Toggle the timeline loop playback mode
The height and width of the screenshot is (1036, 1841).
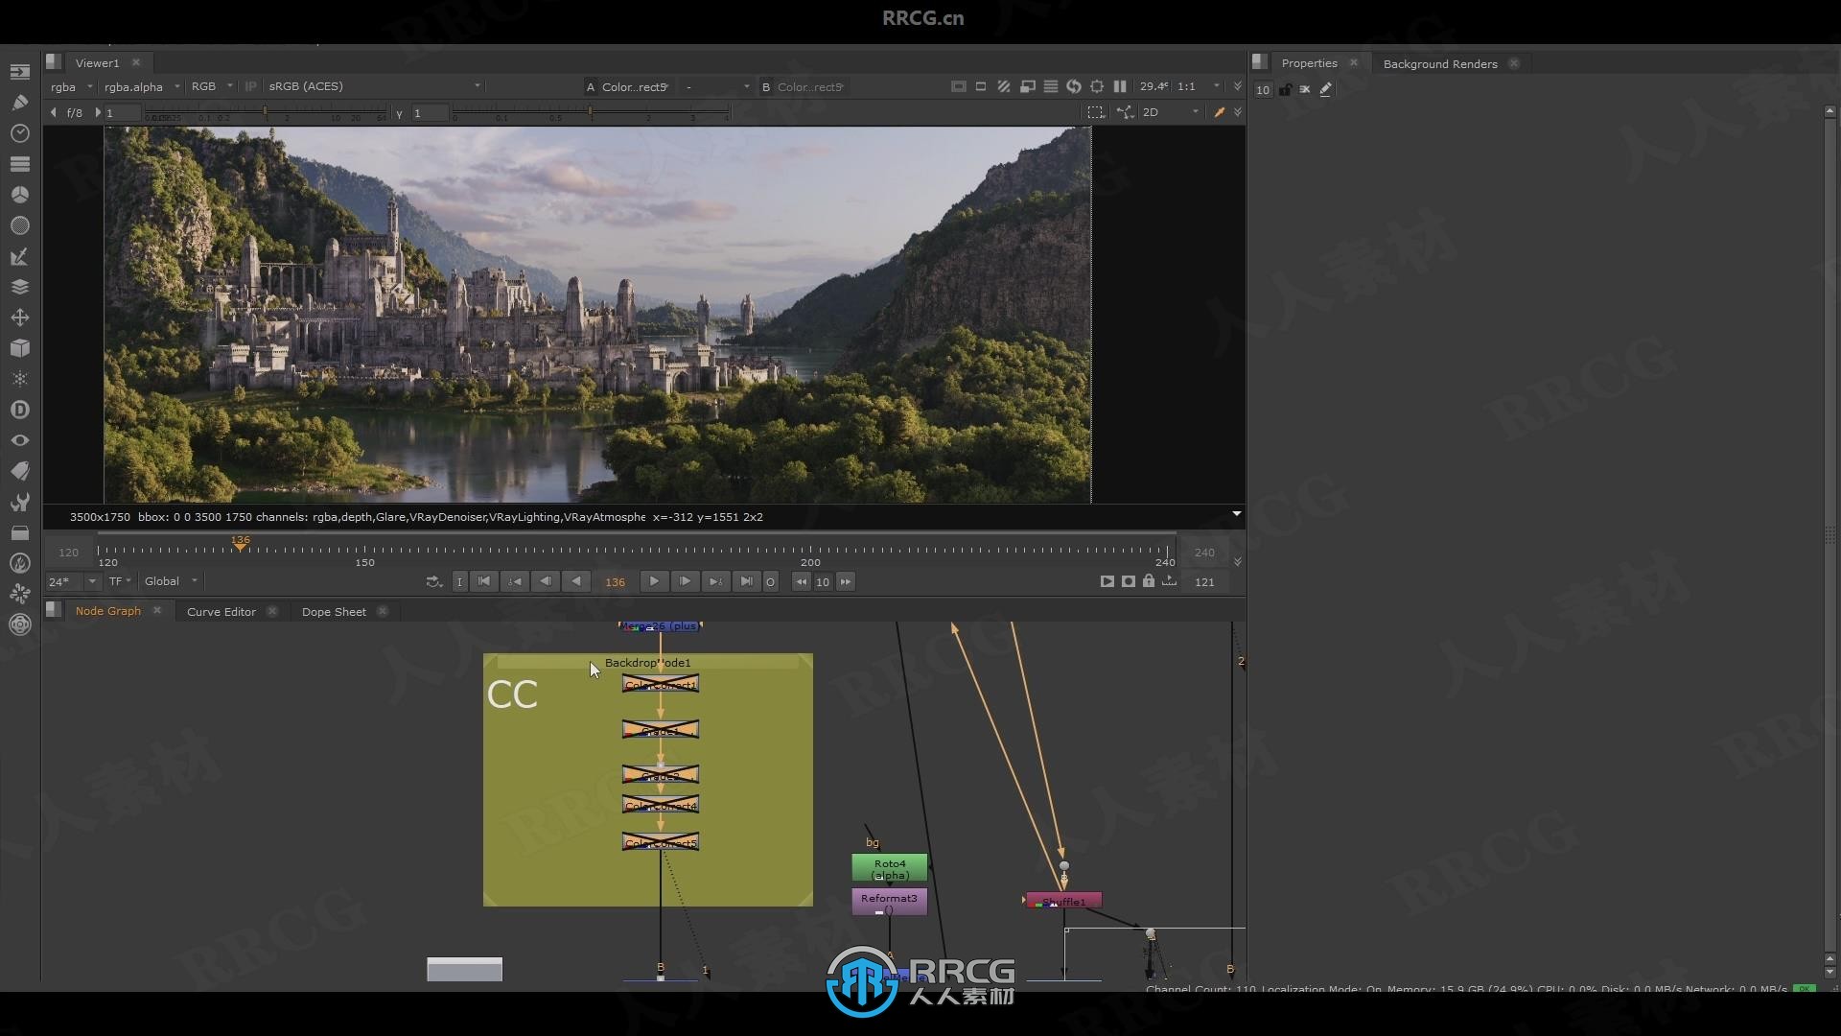[x=434, y=581]
